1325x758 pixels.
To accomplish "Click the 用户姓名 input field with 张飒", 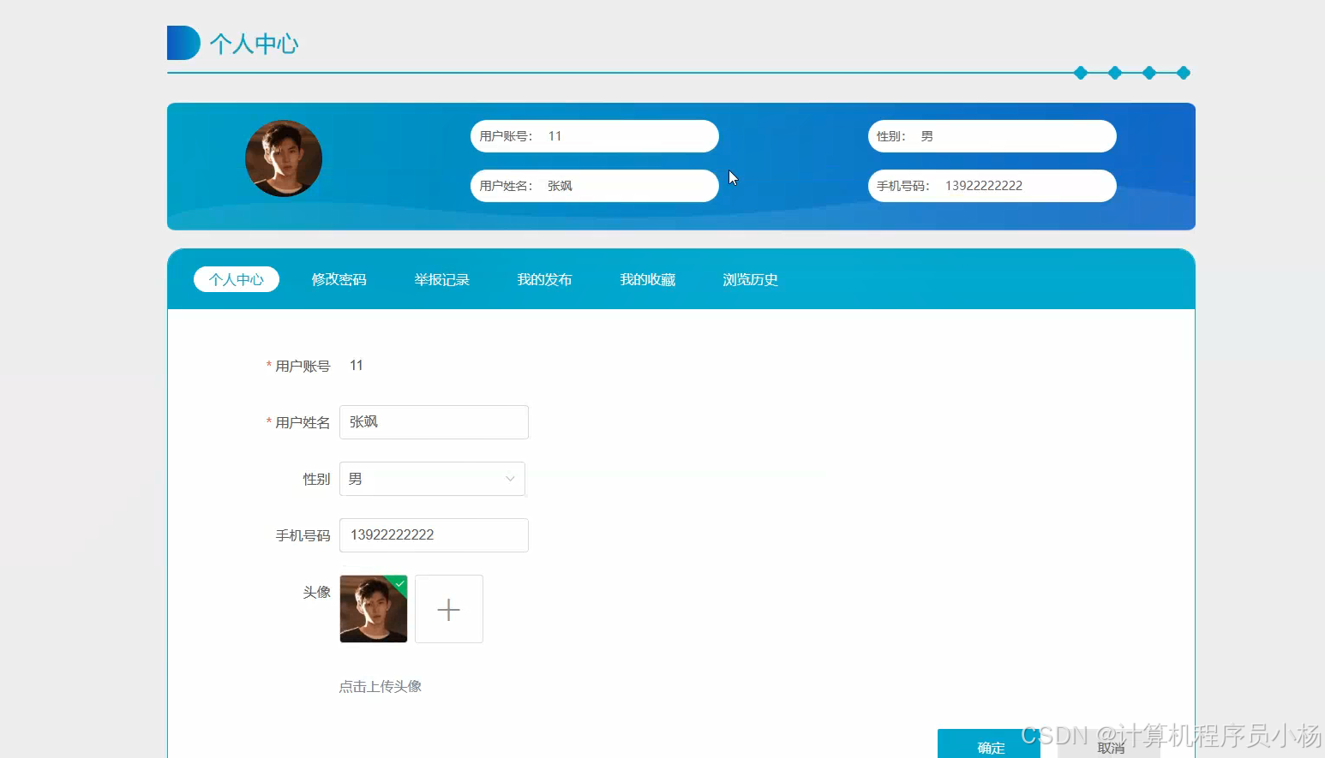I will (434, 422).
